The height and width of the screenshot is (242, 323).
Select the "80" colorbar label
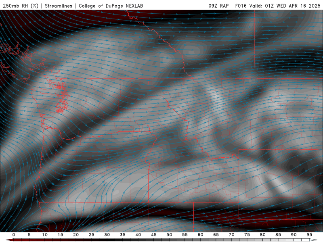[262, 235]
